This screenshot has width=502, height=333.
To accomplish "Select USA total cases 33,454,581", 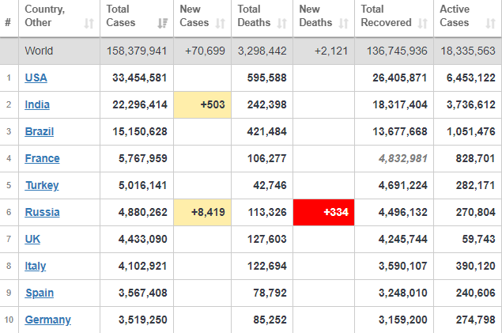I will (140, 78).
